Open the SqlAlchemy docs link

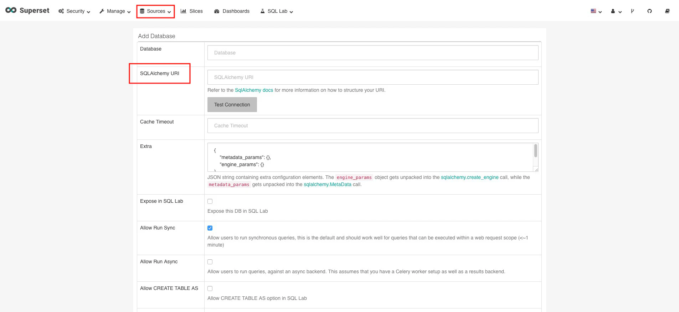click(254, 90)
